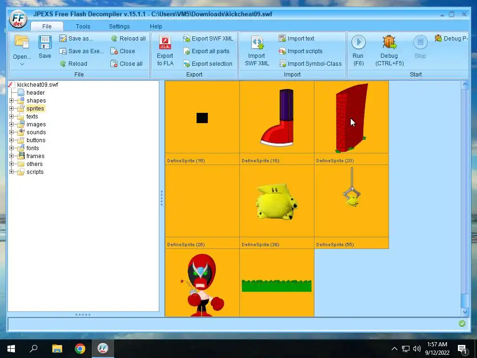Expand the sprites tree node

click(x=11, y=108)
